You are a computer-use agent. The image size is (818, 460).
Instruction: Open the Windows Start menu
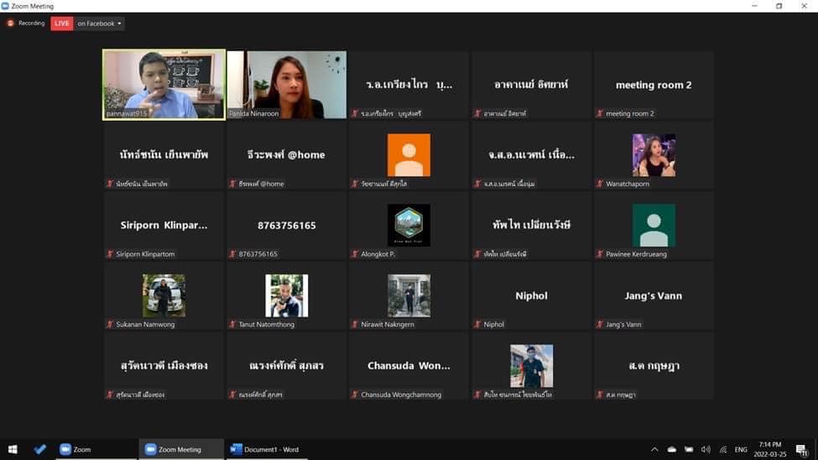coord(13,449)
